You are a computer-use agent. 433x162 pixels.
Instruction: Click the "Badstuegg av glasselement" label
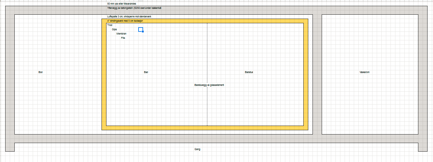209,85
